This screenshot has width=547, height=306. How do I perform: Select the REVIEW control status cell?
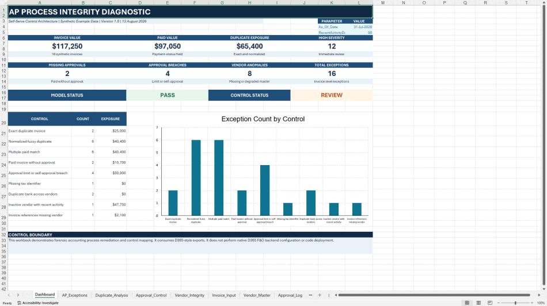[x=332, y=95]
